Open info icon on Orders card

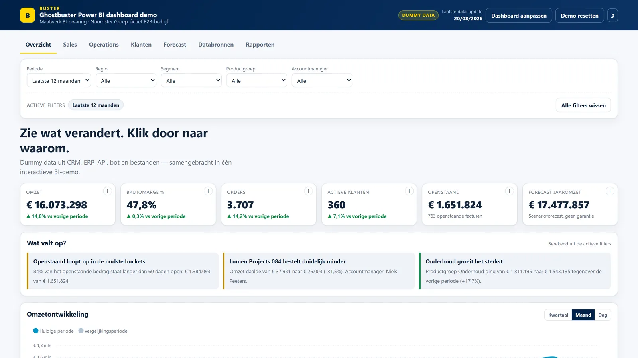pos(309,191)
